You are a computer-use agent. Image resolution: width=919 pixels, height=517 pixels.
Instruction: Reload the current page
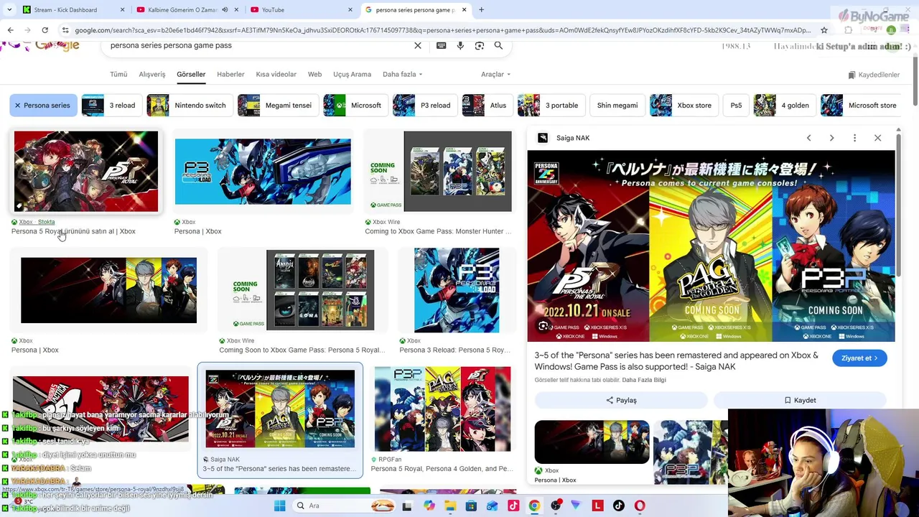(x=45, y=30)
